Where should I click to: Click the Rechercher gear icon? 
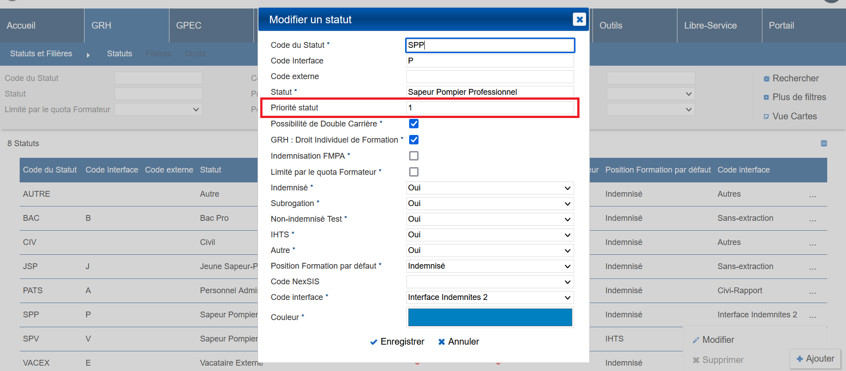coord(766,79)
